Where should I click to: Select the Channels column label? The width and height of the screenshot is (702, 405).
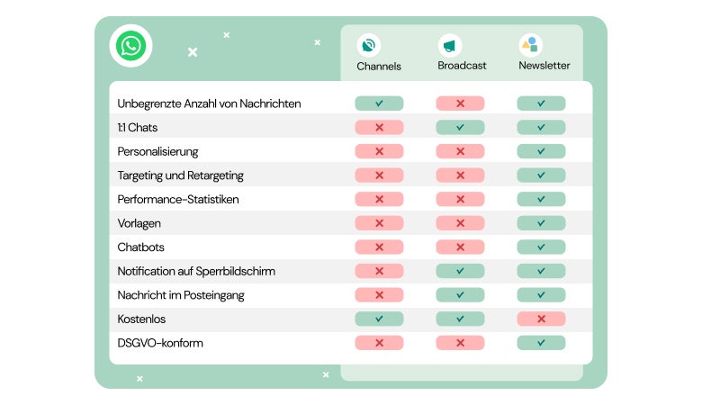point(379,66)
